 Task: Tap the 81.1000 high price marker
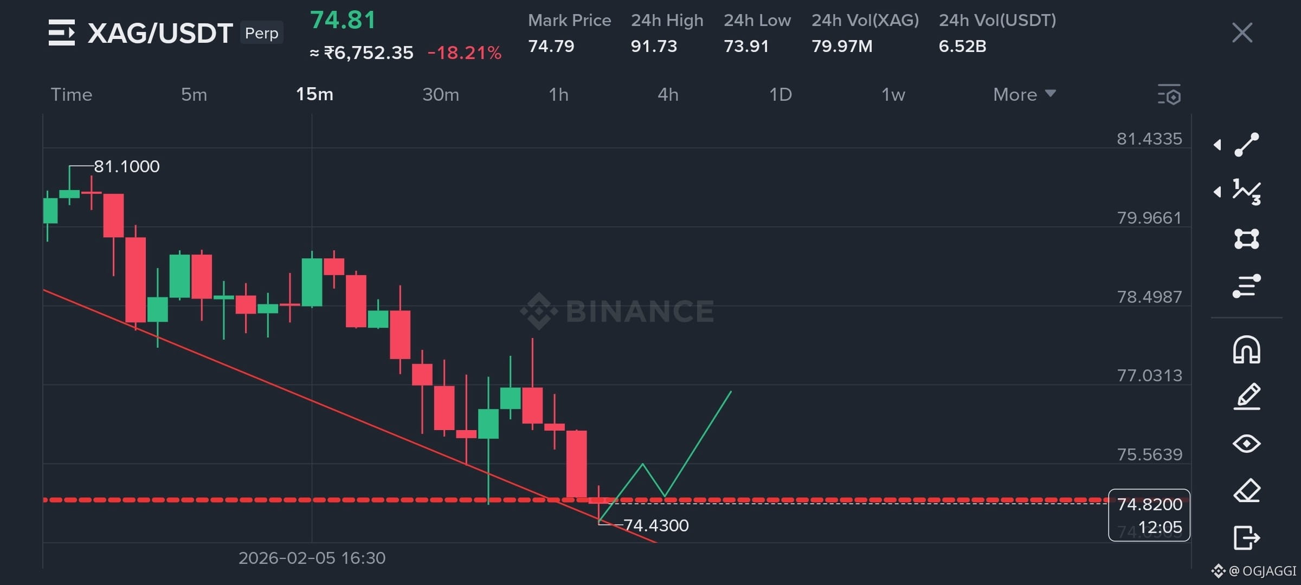(x=127, y=166)
